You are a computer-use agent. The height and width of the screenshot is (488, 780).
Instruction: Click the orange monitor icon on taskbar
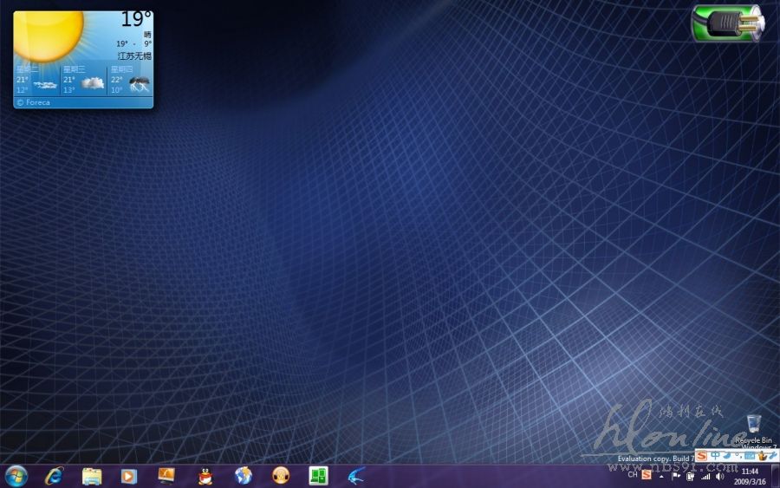[x=167, y=475]
